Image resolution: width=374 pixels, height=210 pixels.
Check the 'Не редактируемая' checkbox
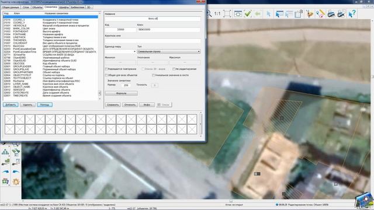(x=174, y=69)
